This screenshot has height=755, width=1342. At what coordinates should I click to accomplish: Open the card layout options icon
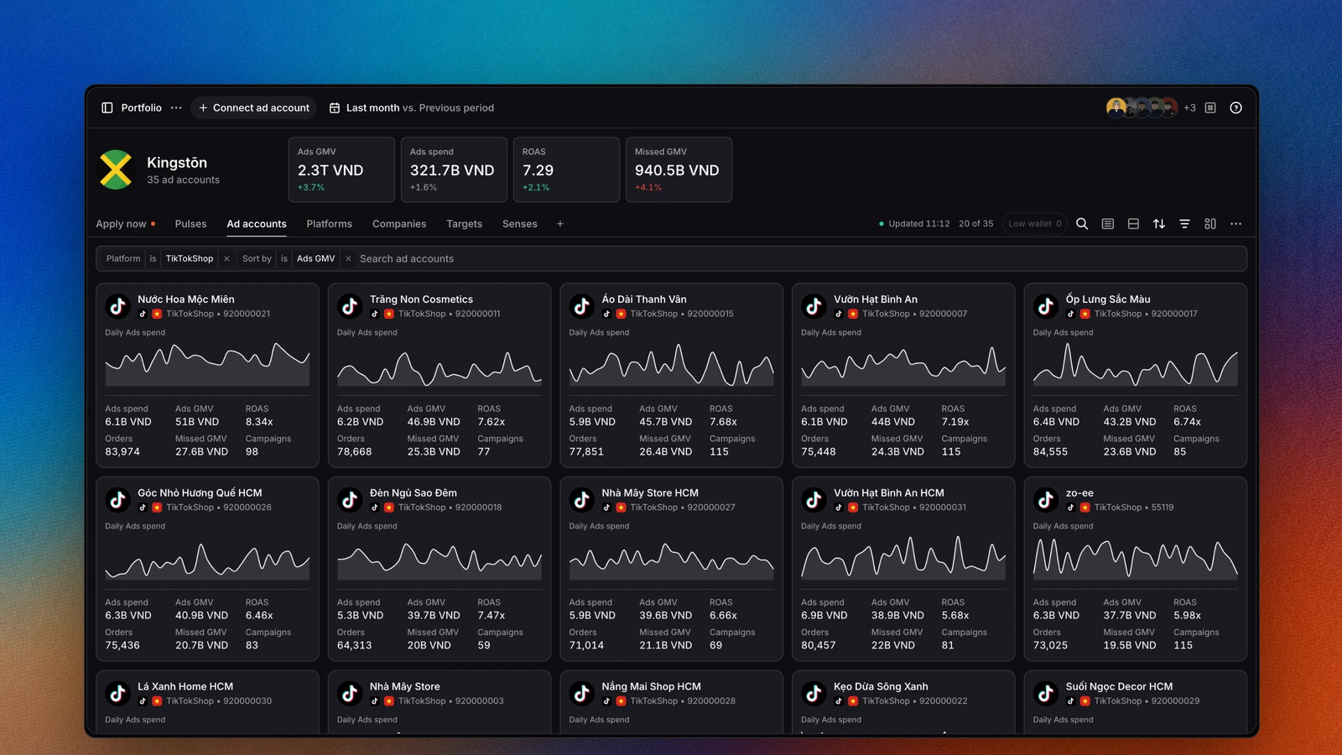click(1210, 224)
